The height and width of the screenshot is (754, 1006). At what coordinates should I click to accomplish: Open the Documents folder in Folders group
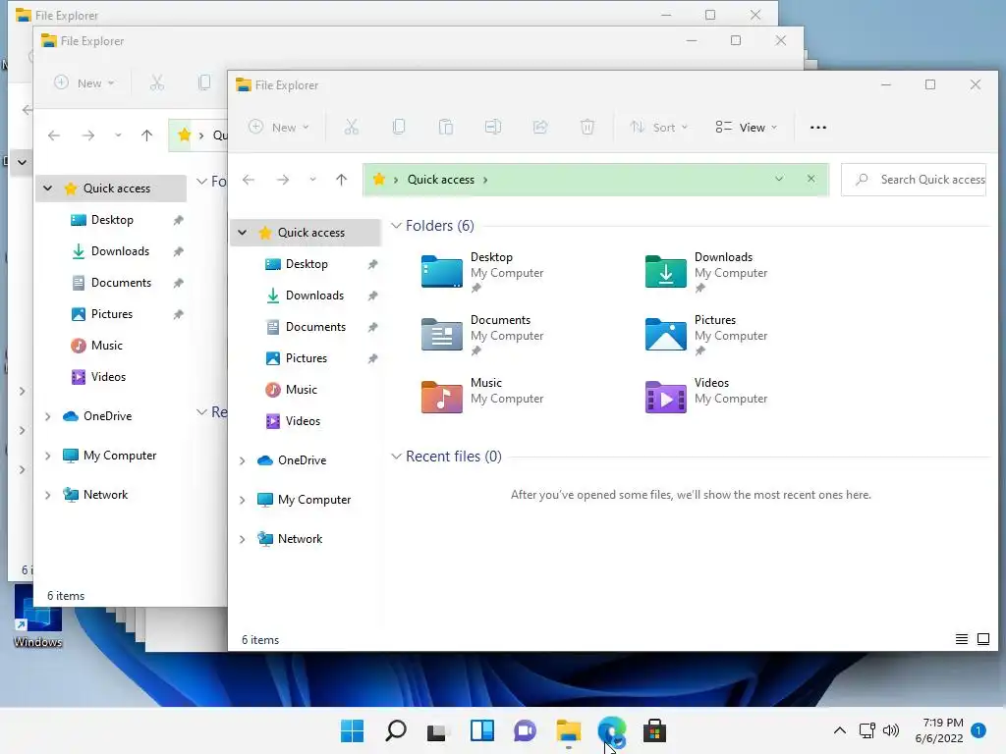pyautogui.click(x=441, y=334)
